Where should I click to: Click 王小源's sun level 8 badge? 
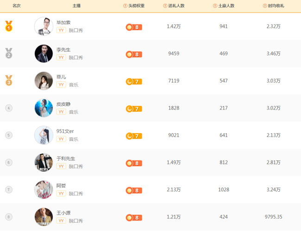tap(134, 218)
